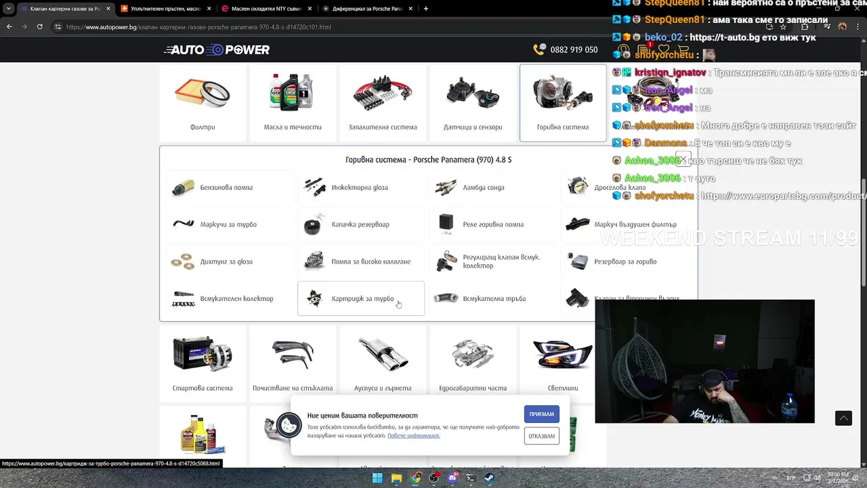The image size is (867, 488).
Task: Open the Terminal from taskbar
Action: point(471,478)
